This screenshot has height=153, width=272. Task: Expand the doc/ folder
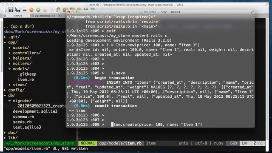coord(5,133)
